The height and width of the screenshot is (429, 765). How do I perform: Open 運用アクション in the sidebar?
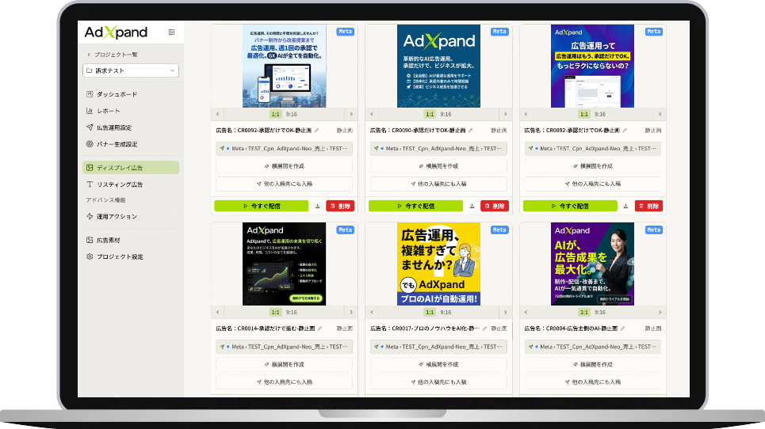tap(131, 216)
